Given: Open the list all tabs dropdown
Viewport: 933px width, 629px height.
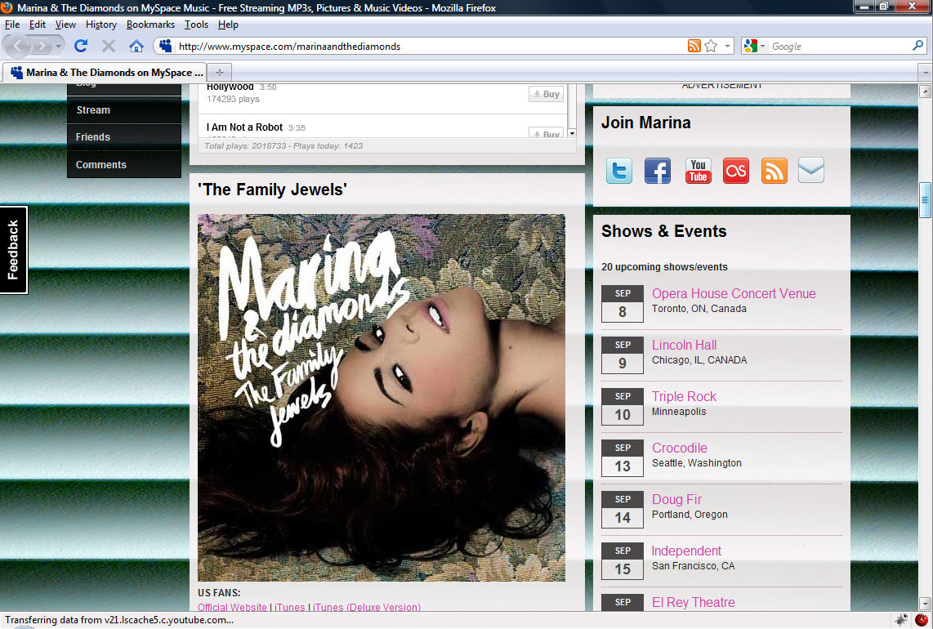Looking at the screenshot, I should tap(925, 73).
